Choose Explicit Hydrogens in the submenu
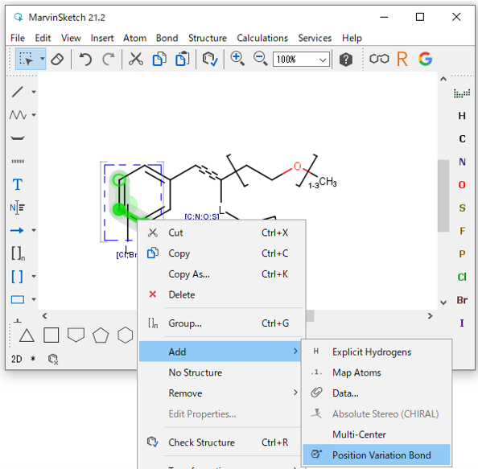This screenshot has width=478, height=469. (x=377, y=352)
